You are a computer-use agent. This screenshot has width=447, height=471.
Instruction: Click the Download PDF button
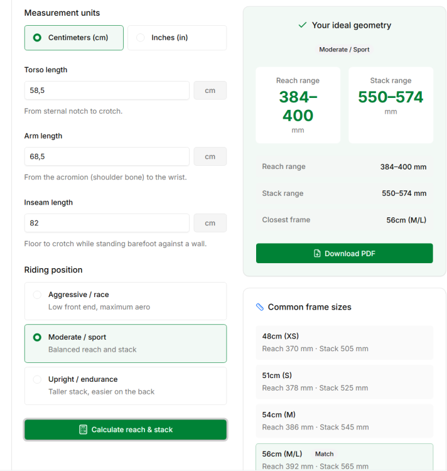344,253
